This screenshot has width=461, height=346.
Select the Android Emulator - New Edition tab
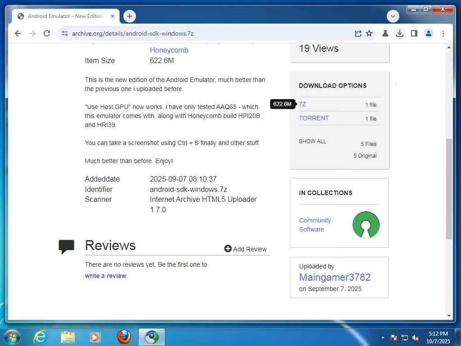[66, 16]
